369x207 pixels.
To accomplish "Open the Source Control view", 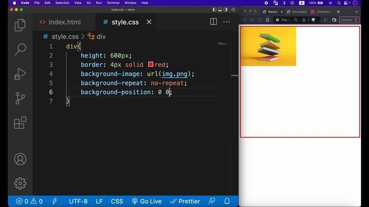I will point(20,98).
